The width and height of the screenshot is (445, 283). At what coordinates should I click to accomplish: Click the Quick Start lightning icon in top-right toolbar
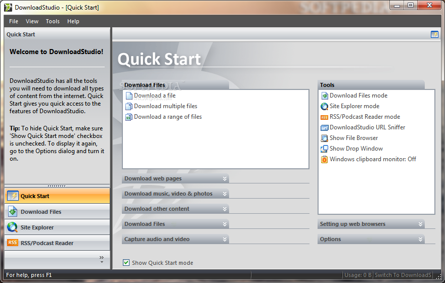click(434, 34)
